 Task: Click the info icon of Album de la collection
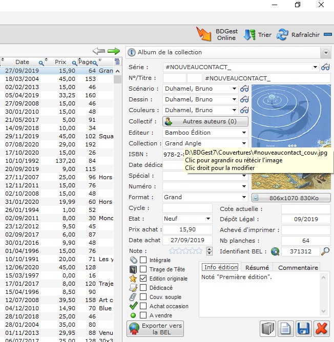coord(132,52)
